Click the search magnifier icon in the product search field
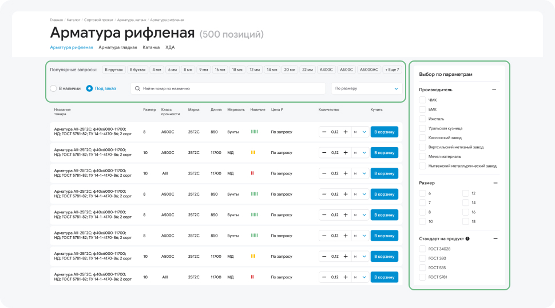 [137, 88]
